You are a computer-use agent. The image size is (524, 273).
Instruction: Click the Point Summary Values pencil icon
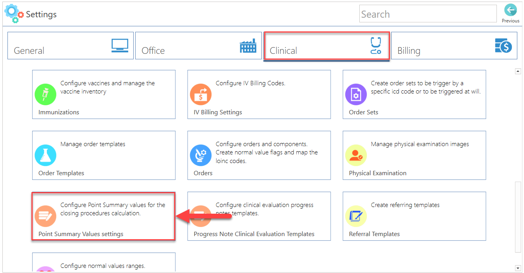click(46, 216)
